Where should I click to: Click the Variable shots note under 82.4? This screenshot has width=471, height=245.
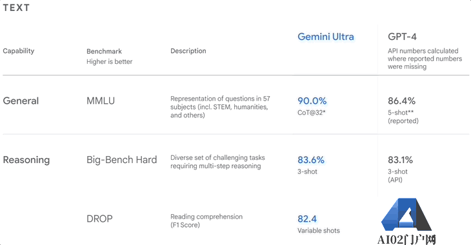(319, 231)
